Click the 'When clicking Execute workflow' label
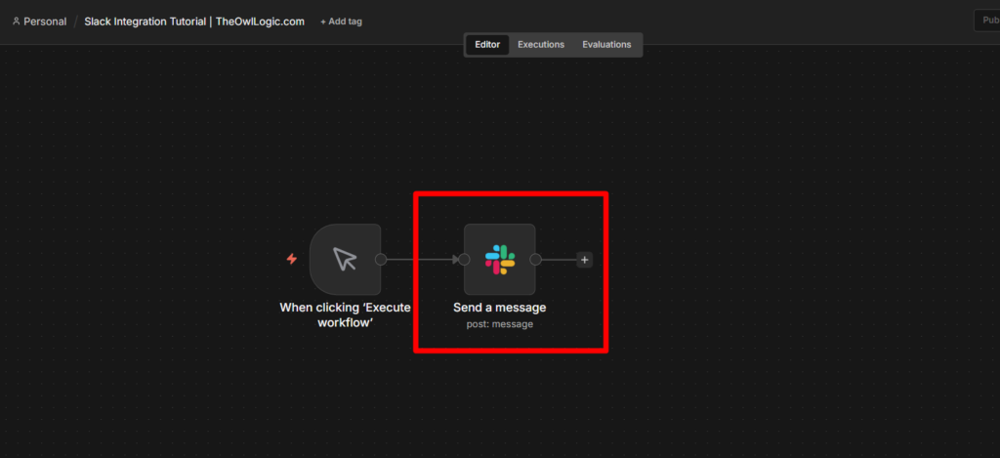1000x458 pixels. click(345, 314)
